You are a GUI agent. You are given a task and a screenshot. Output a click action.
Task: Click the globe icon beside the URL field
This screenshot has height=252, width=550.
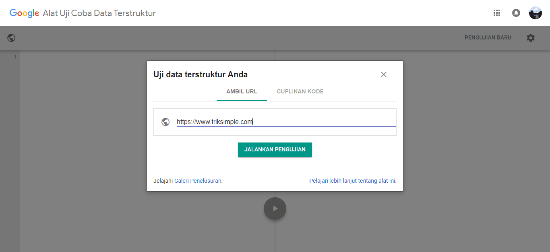click(165, 122)
